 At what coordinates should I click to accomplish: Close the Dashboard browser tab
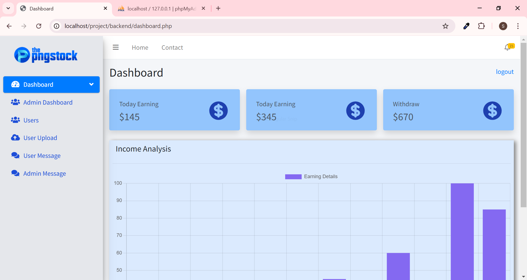click(105, 9)
